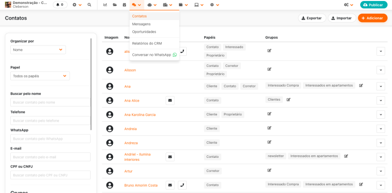Open the search magnifier icon
Screen dimensions: 392x193
[89, 5]
